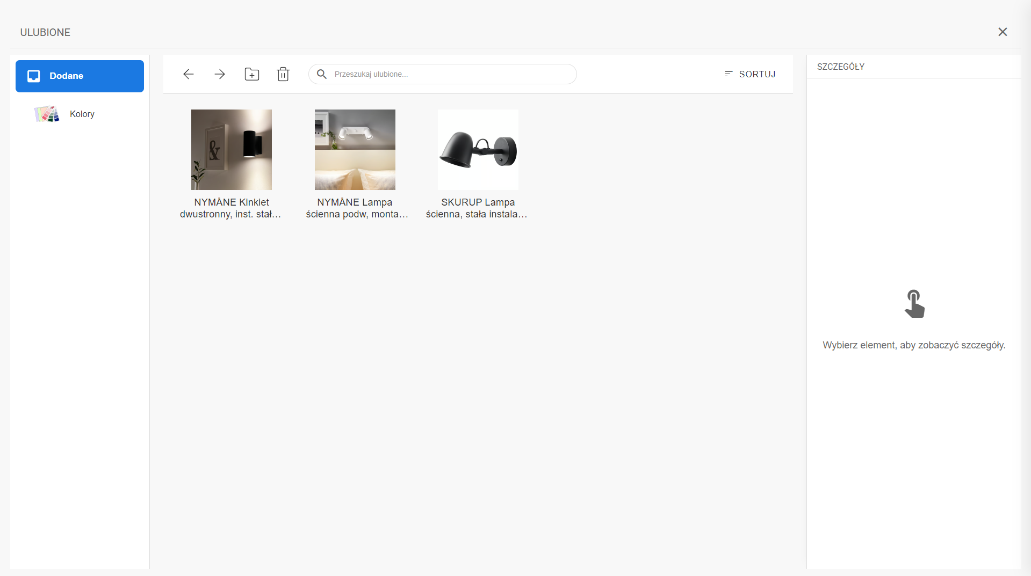Click the magnifying glass search icon
Viewport: 1031px width, 576px height.
point(322,74)
